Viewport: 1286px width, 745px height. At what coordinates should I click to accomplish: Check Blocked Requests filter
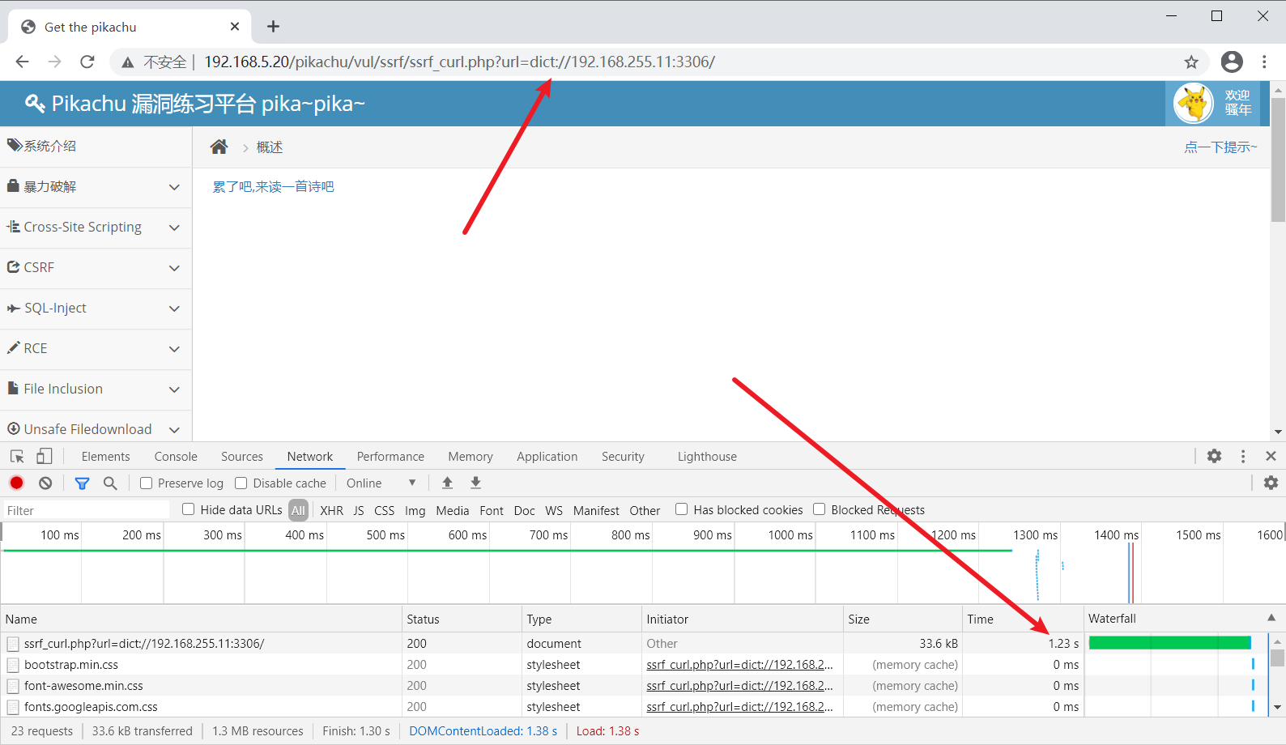pos(819,509)
